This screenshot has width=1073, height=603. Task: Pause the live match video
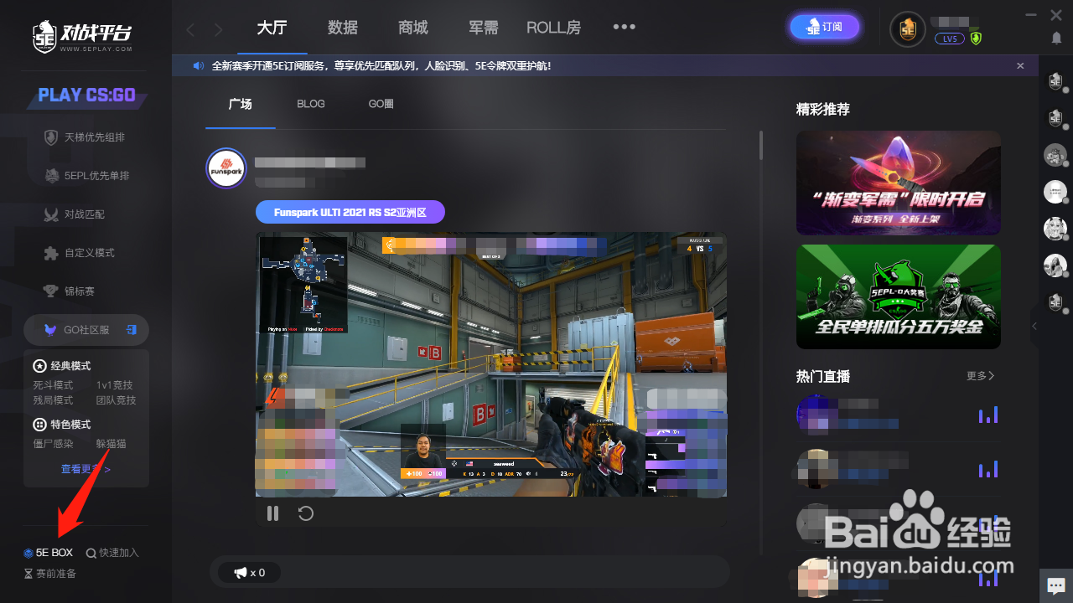(x=272, y=513)
